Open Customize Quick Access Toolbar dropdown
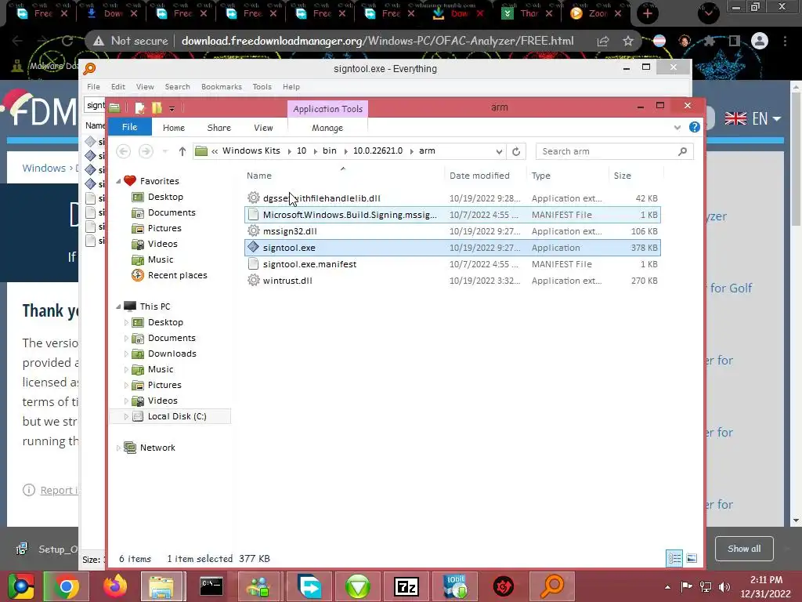The image size is (802, 602). (172, 108)
